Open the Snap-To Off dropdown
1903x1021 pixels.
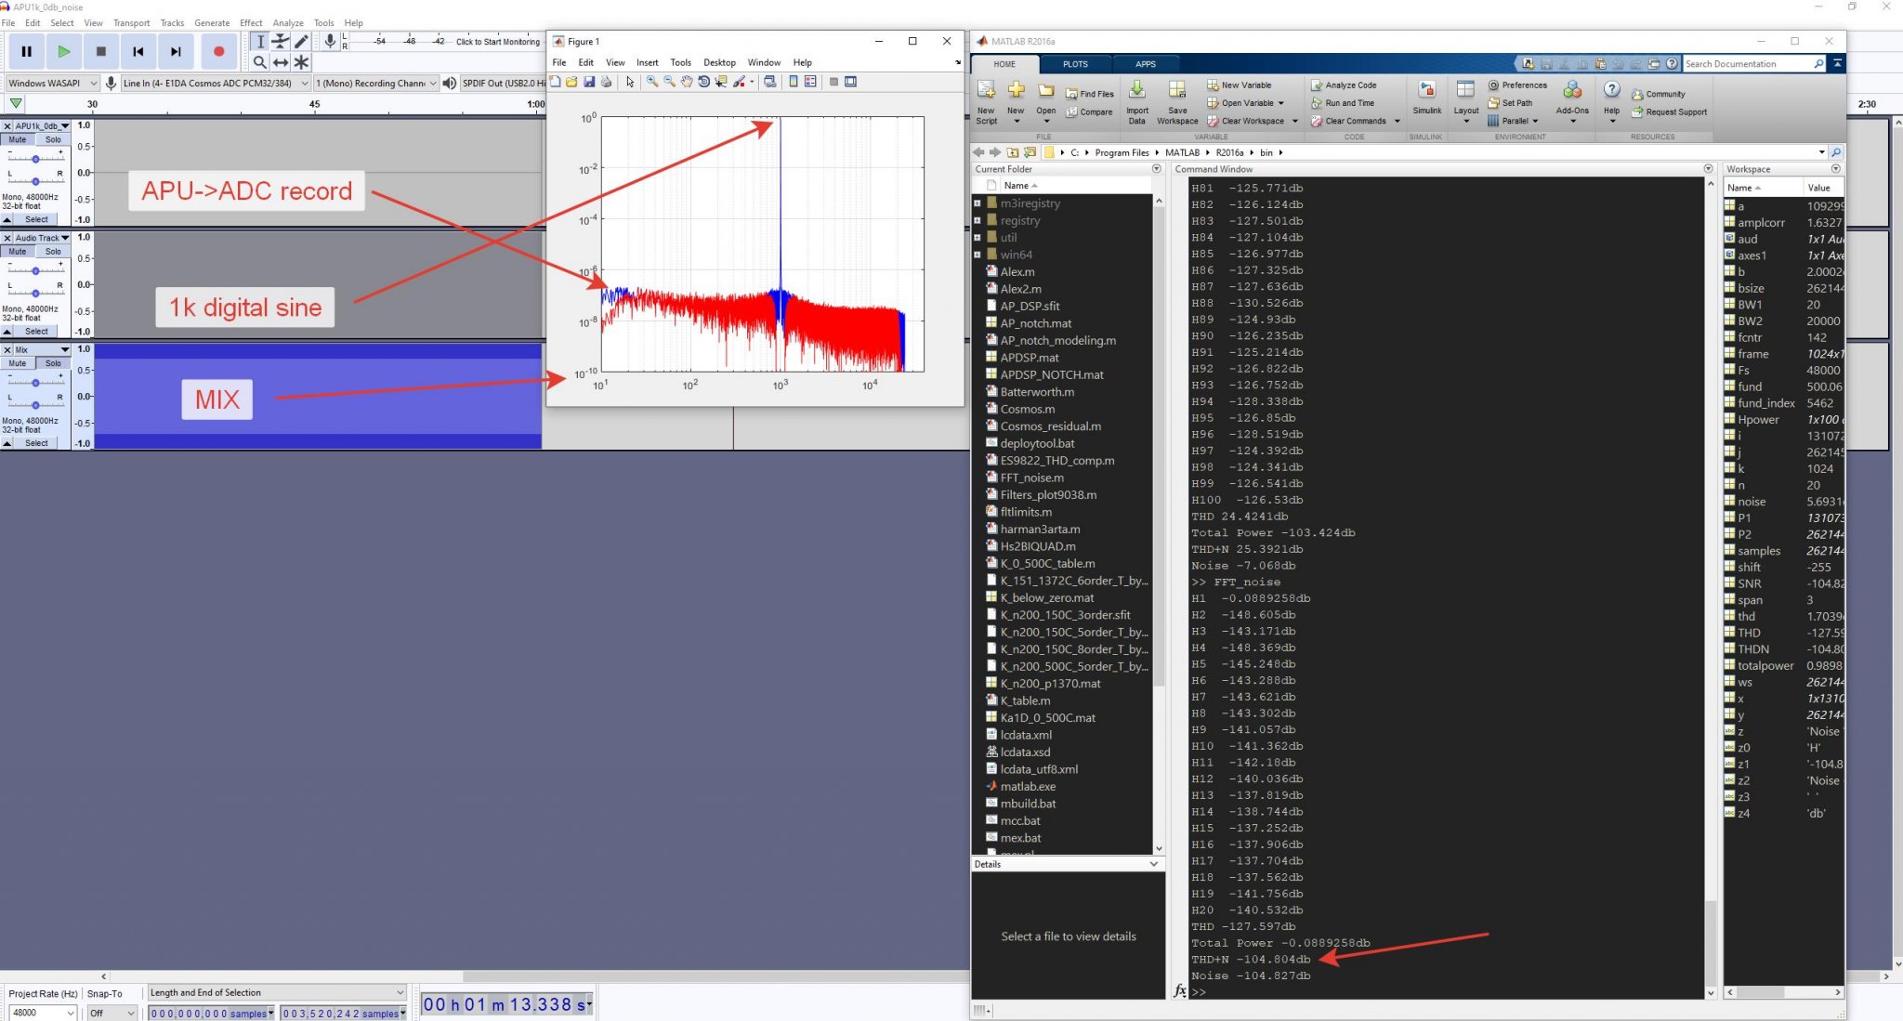112,1013
